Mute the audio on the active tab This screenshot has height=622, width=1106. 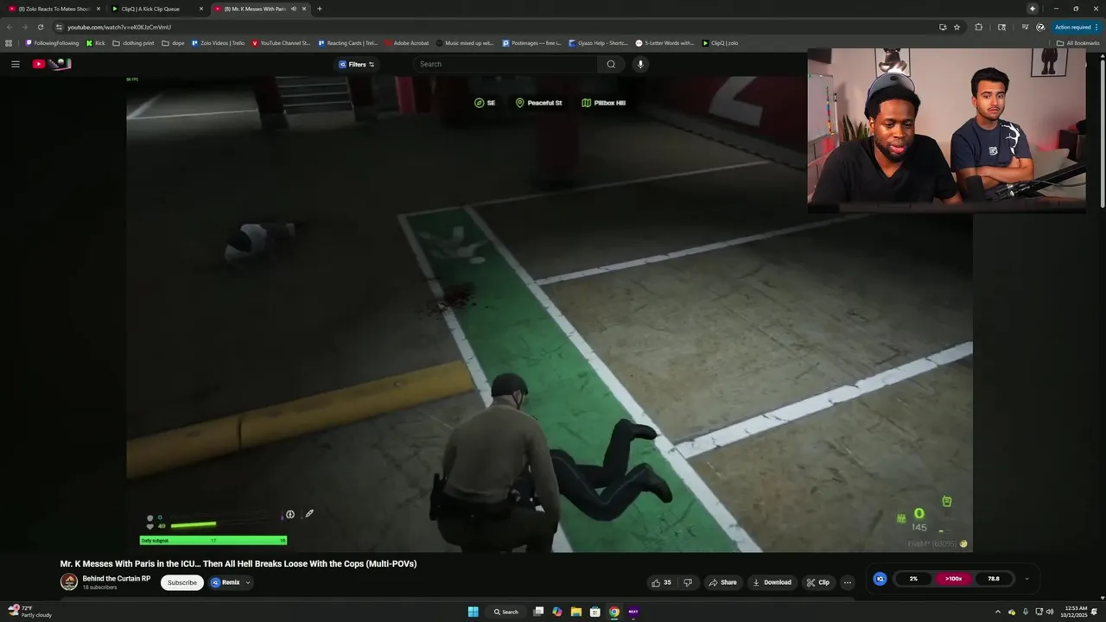(294, 9)
